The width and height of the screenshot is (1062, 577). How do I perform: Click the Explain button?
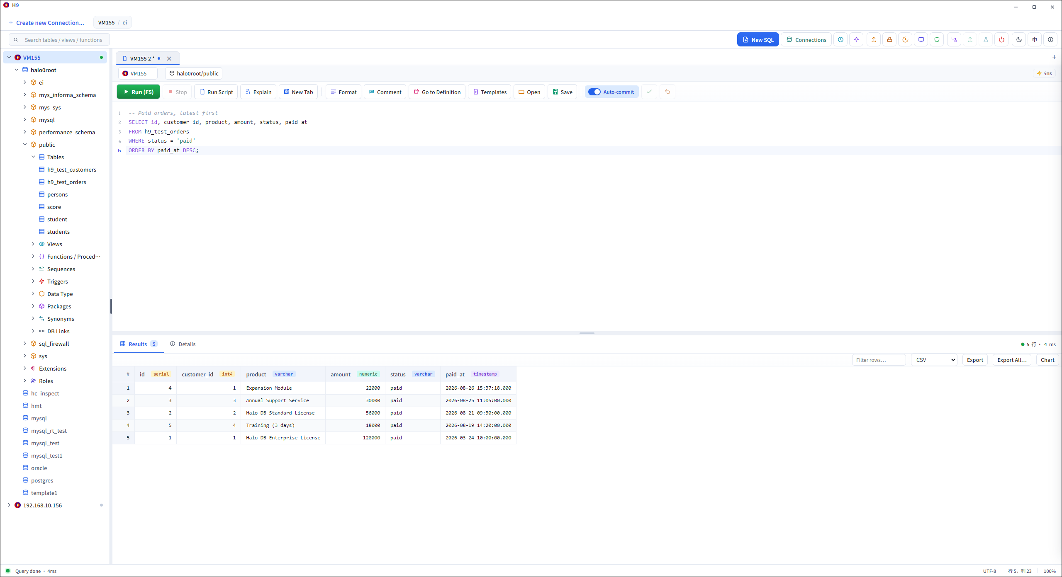click(258, 92)
